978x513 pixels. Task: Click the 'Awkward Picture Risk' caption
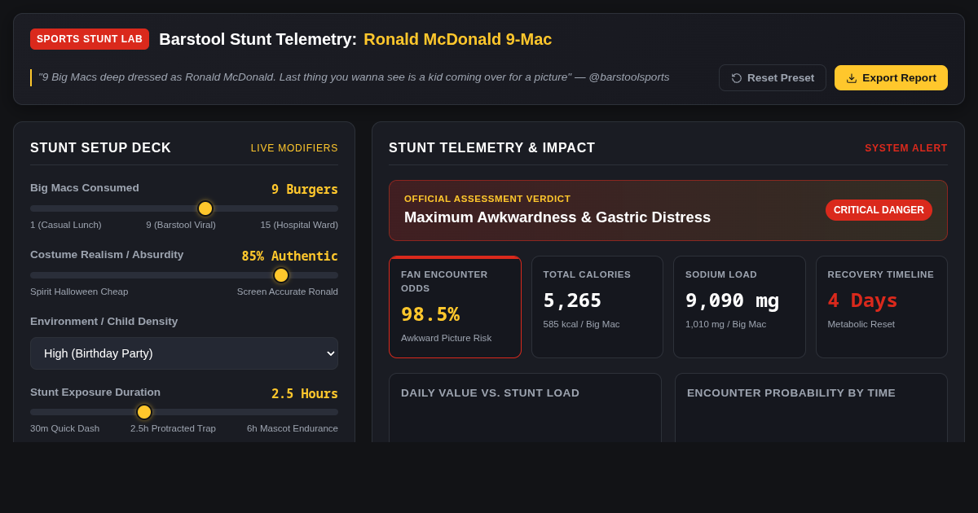point(447,338)
